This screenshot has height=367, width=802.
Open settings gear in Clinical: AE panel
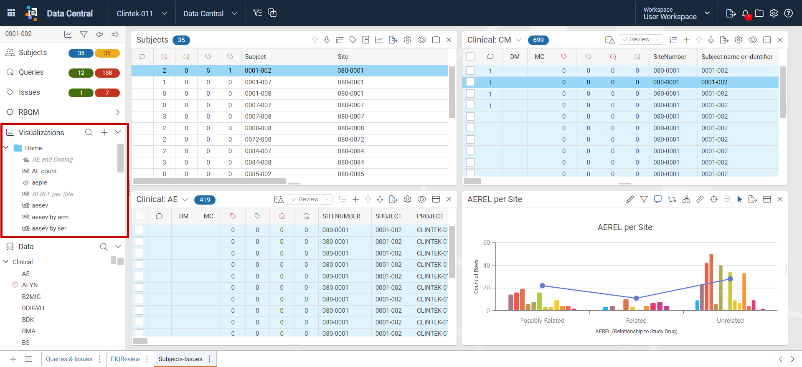[x=407, y=200]
